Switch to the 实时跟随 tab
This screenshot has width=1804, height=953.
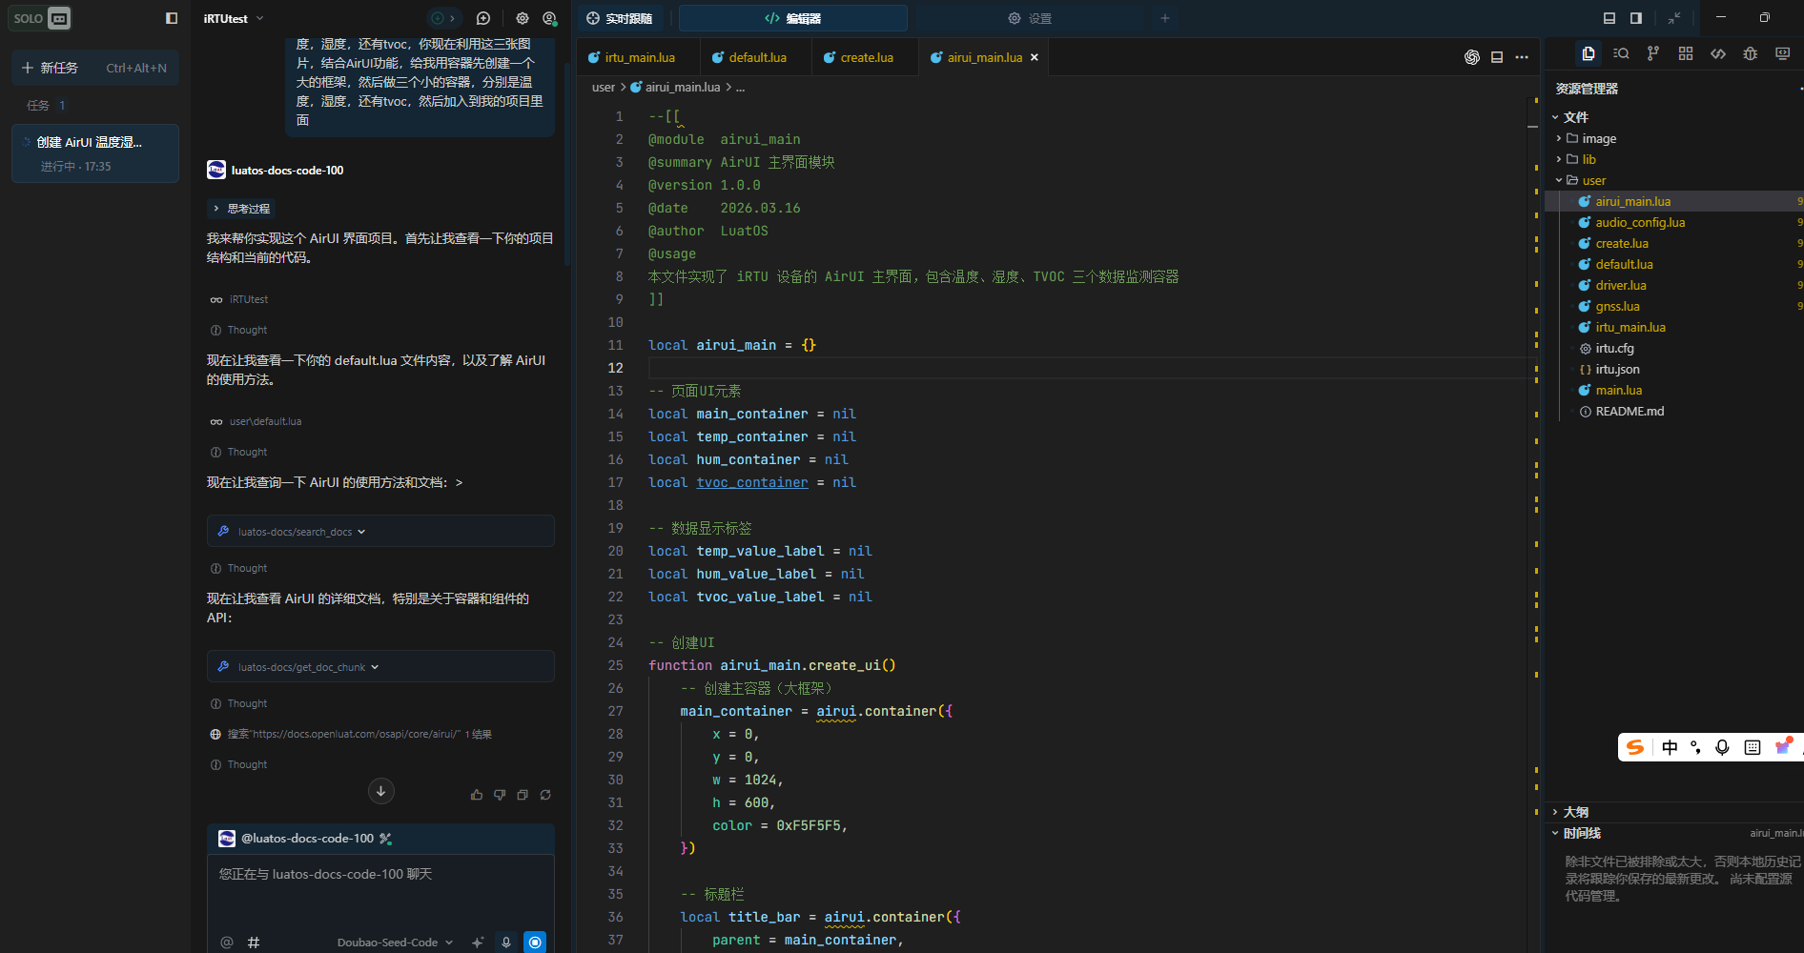[620, 18]
